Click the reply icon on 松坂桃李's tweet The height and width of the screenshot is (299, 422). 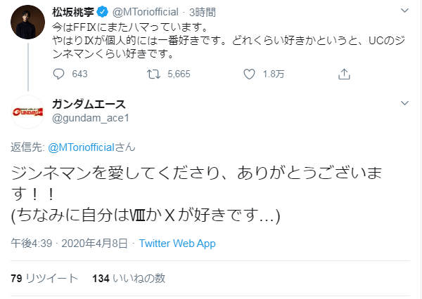click(x=59, y=74)
